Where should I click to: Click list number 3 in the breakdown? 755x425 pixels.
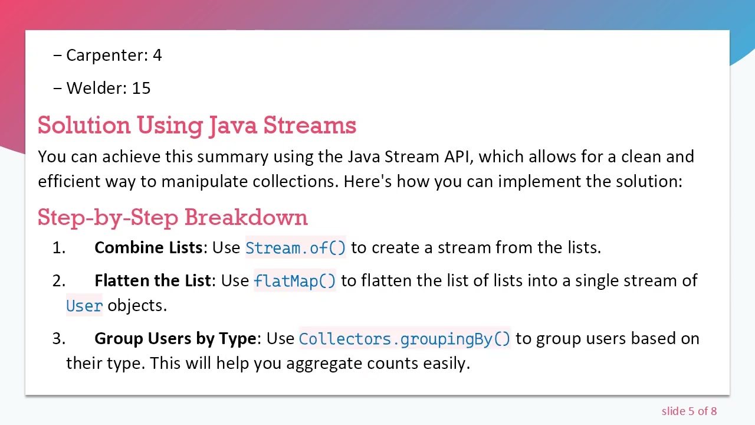[x=58, y=339]
